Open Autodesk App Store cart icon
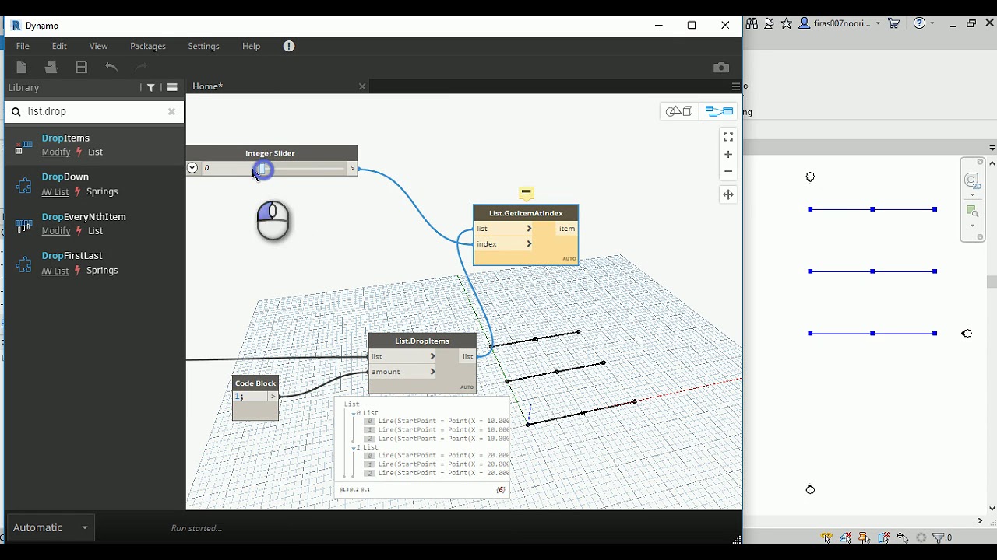The height and width of the screenshot is (560, 997). coord(893,23)
